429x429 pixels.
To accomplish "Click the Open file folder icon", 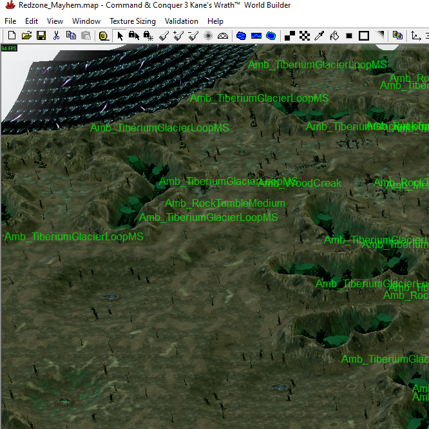I will click(x=26, y=35).
